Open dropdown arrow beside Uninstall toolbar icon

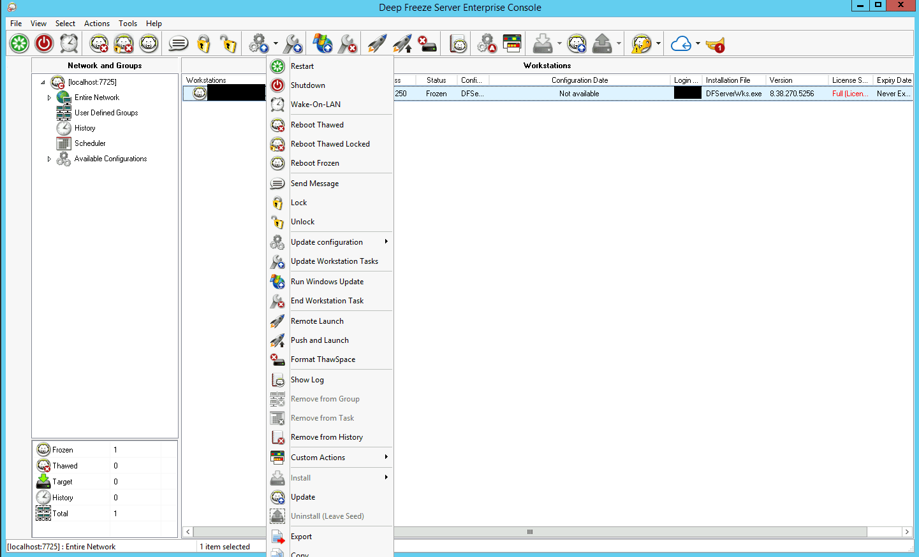coord(619,44)
